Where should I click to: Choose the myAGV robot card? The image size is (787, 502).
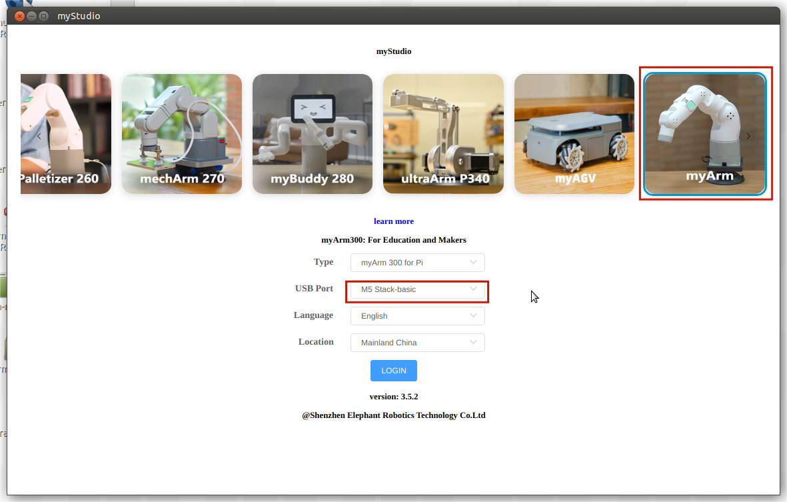click(x=574, y=134)
